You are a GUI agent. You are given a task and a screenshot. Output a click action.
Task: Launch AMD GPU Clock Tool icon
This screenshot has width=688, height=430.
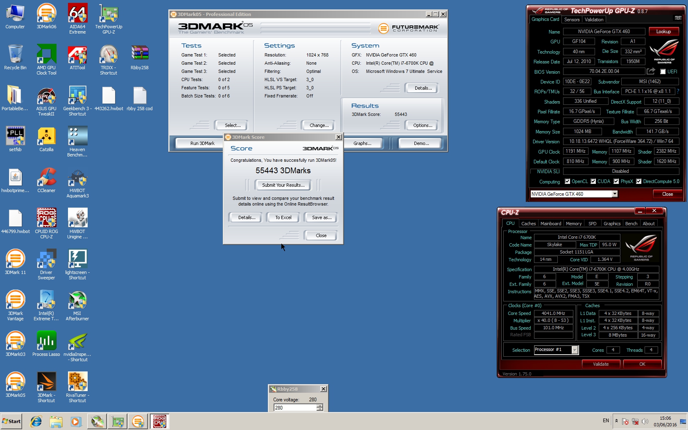(46, 60)
